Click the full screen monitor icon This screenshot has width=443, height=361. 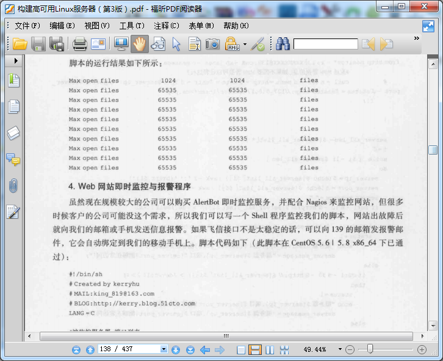[121, 44]
